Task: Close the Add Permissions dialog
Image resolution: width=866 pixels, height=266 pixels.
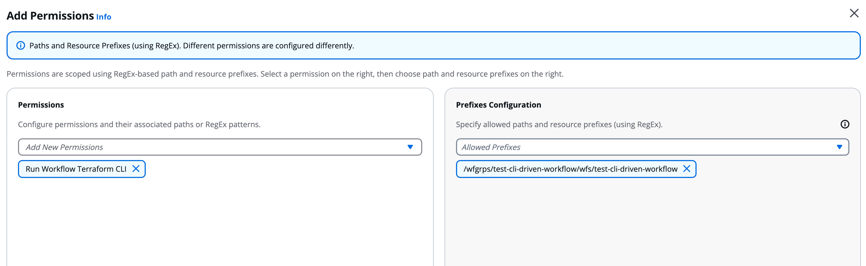Action: click(854, 13)
